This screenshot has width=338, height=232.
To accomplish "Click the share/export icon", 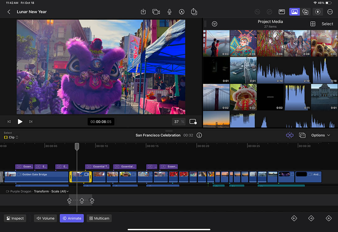I will pyautogui.click(x=194, y=11).
